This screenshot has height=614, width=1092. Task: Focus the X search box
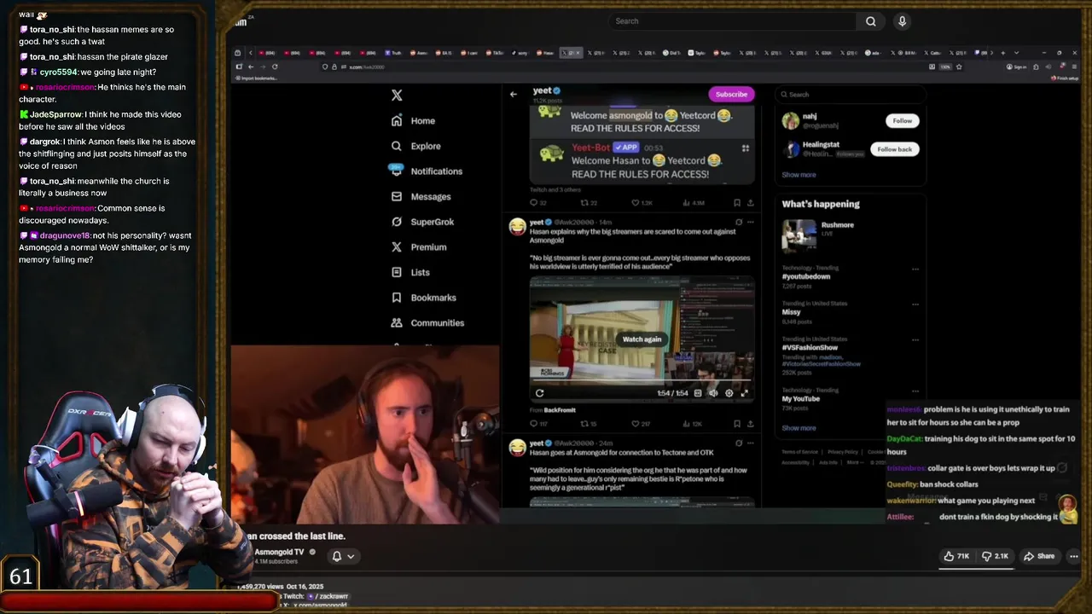tap(849, 95)
